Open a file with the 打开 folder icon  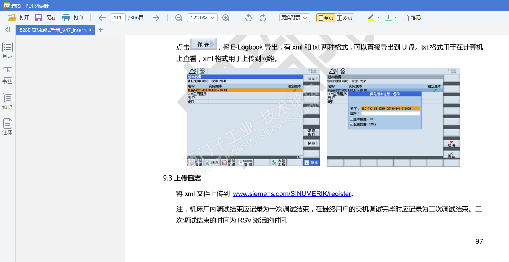12,18
